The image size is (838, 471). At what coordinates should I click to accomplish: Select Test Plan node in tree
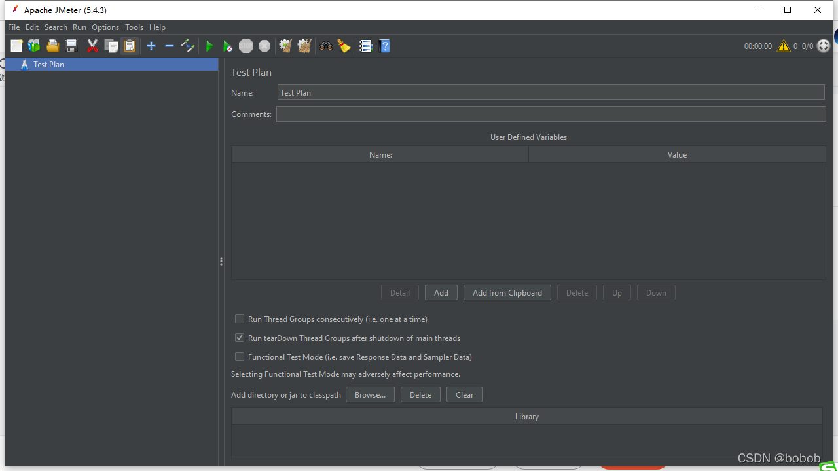111,64
